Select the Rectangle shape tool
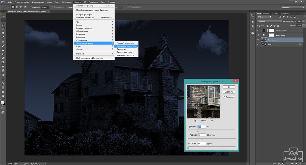This screenshot has width=306, height=165. [3, 87]
